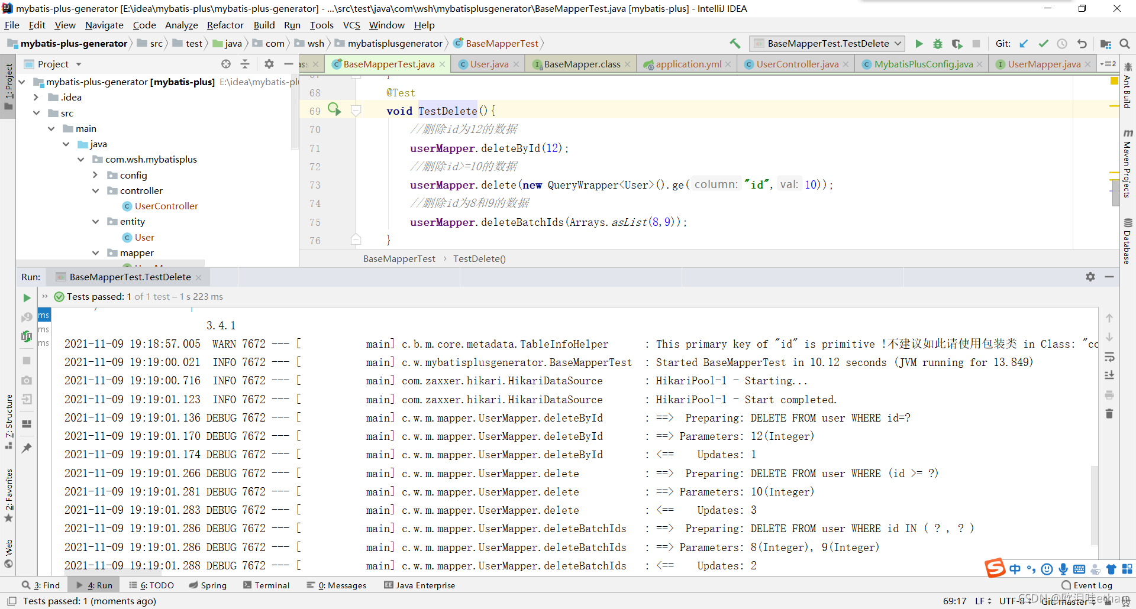Switch to User.java editor tab
The height and width of the screenshot is (609, 1136).
pyautogui.click(x=489, y=64)
